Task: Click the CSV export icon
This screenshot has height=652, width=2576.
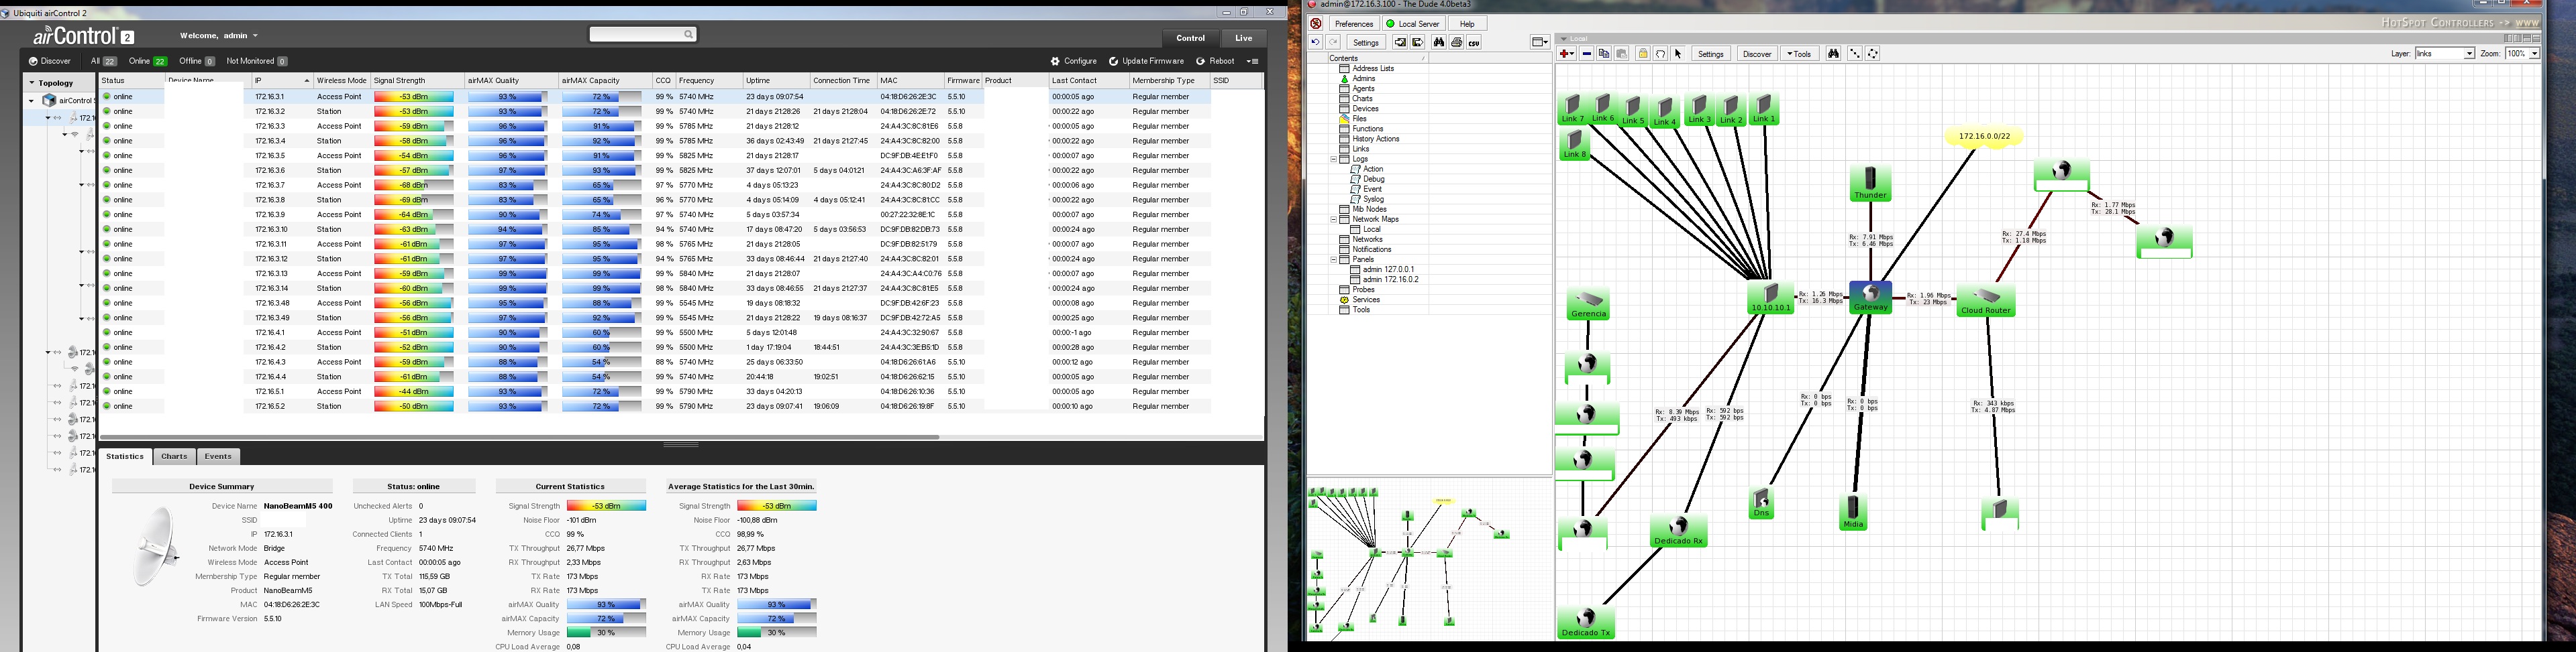Action: 1474,43
